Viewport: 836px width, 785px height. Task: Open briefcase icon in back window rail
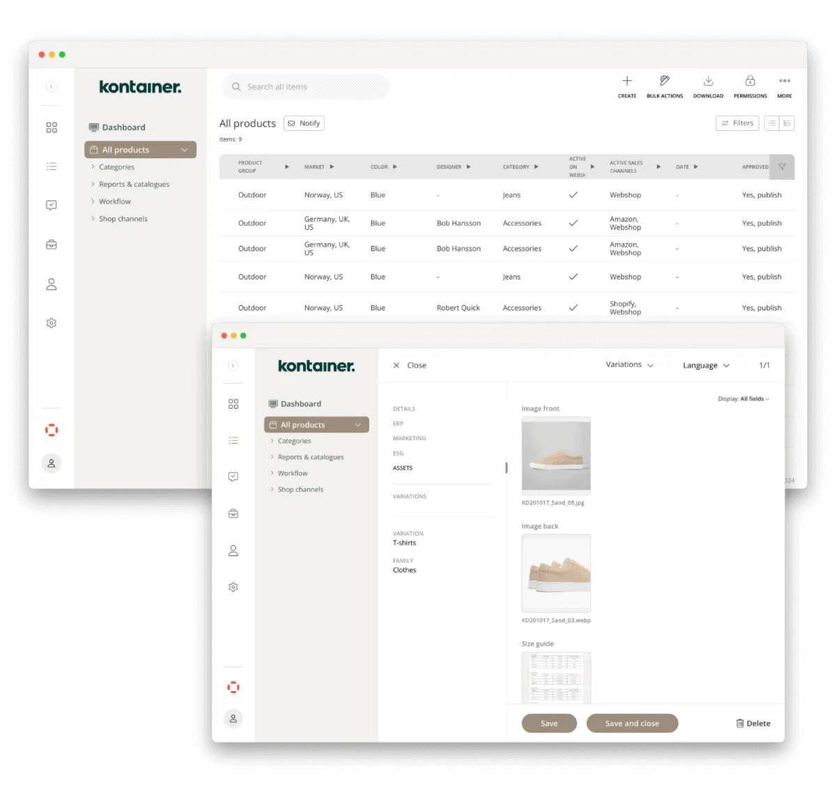[x=52, y=244]
